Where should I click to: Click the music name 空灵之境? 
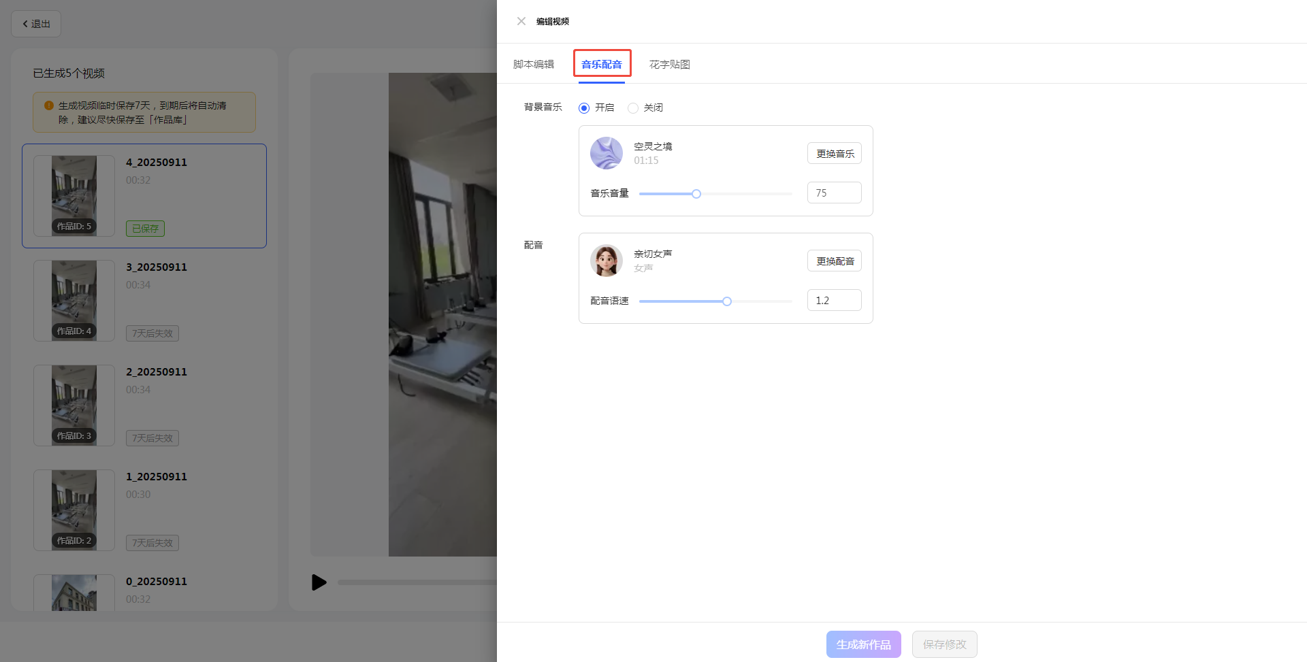click(x=653, y=146)
